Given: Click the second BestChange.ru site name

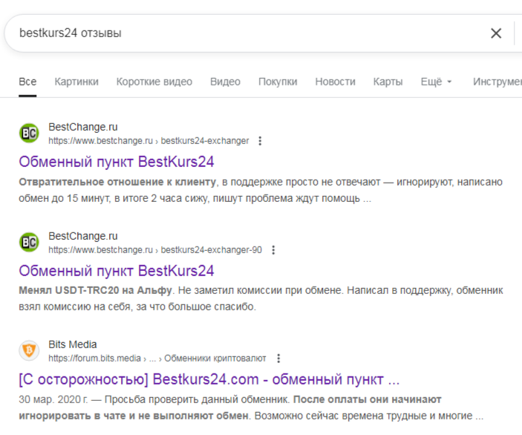Looking at the screenshot, I should 83,236.
